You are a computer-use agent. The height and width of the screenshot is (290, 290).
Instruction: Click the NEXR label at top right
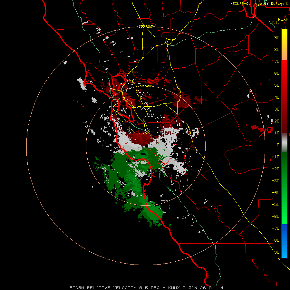[283, 19]
